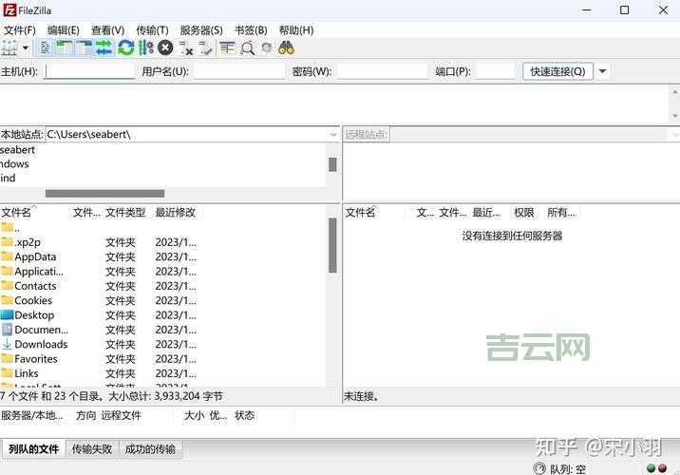Click the local tree horizontal scrollbar
Image resolution: width=680 pixels, height=475 pixels.
pos(105,194)
